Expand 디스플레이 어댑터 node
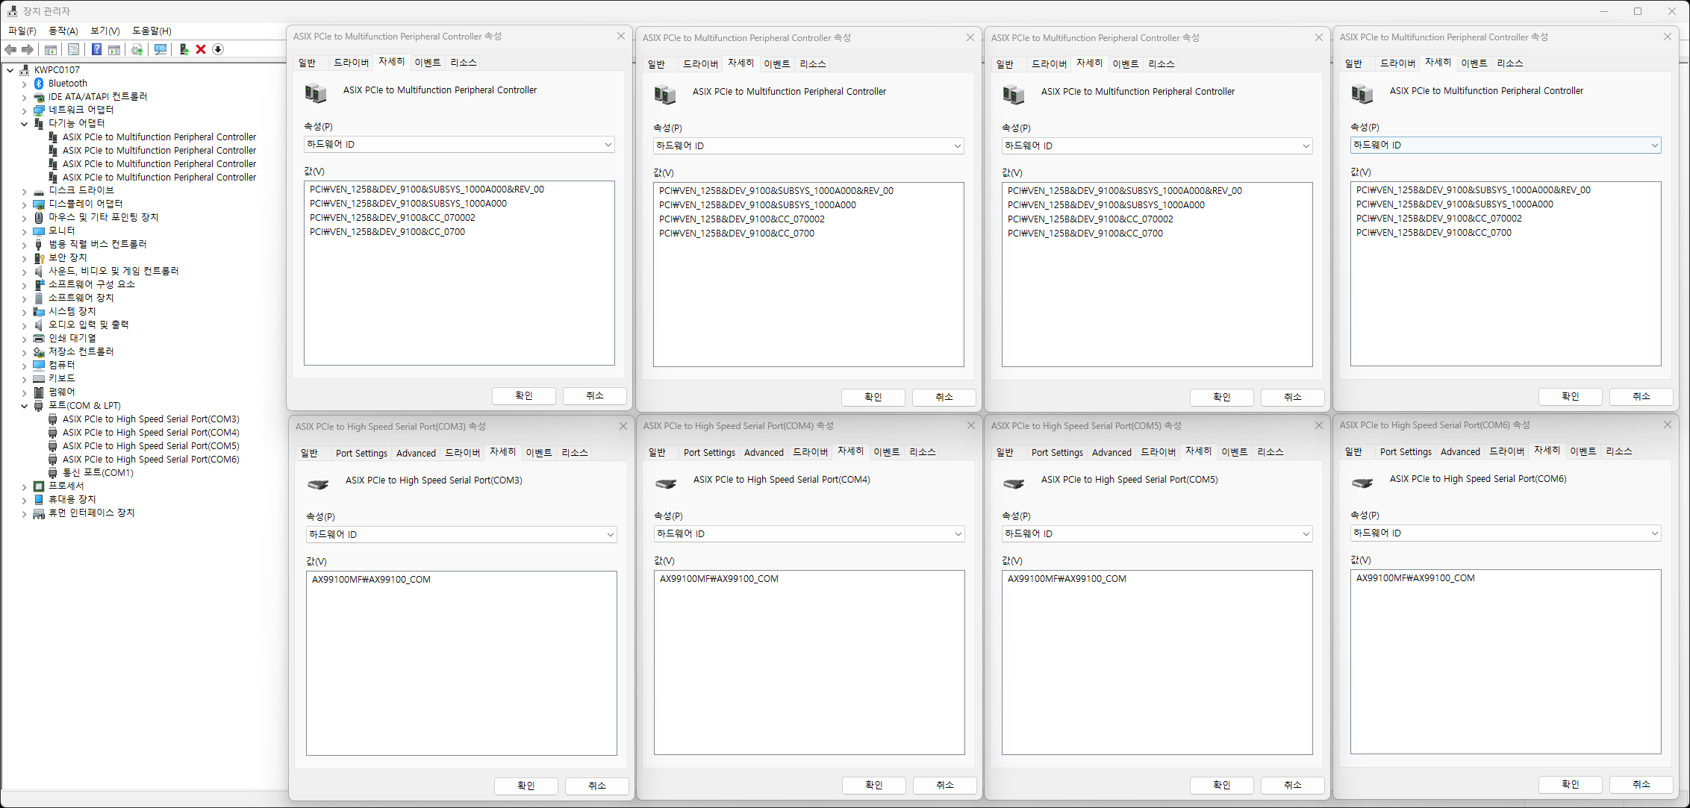 click(24, 204)
